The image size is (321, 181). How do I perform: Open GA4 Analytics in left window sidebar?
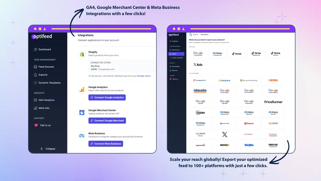44,100
